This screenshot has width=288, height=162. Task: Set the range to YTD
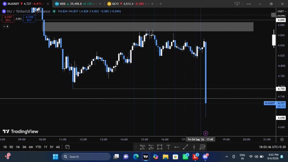pyautogui.click(x=38, y=147)
